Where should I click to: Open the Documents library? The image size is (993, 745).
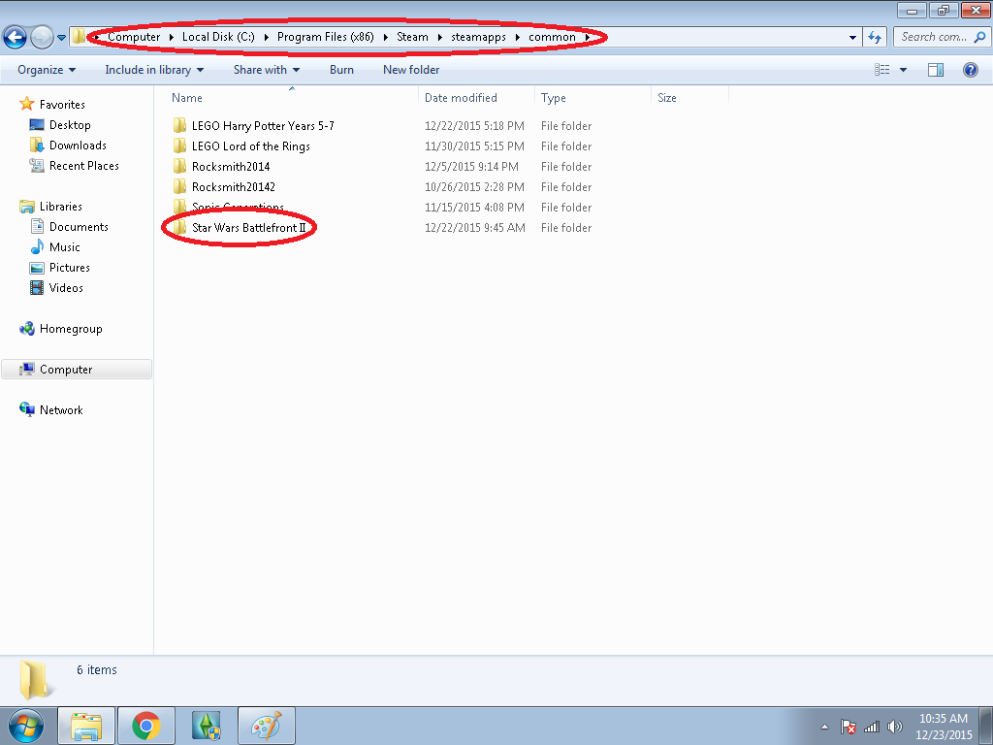coord(79,227)
